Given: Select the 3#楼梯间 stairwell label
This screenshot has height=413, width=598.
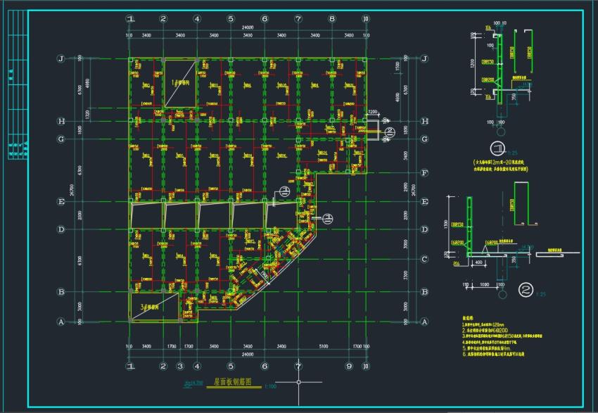Looking at the screenshot, I should tap(151, 307).
